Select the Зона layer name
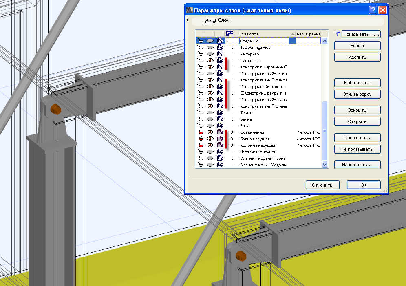 (245, 125)
